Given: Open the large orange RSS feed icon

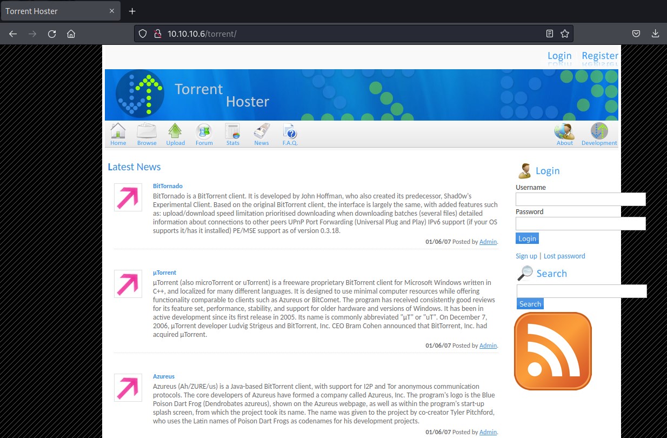Looking at the screenshot, I should coord(552,351).
